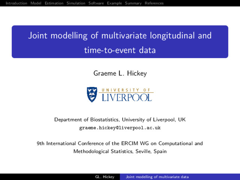Navigate to the Software section

[x=96, y=3]
